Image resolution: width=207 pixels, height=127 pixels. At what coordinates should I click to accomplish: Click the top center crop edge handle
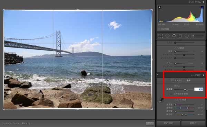click(x=78, y=10)
